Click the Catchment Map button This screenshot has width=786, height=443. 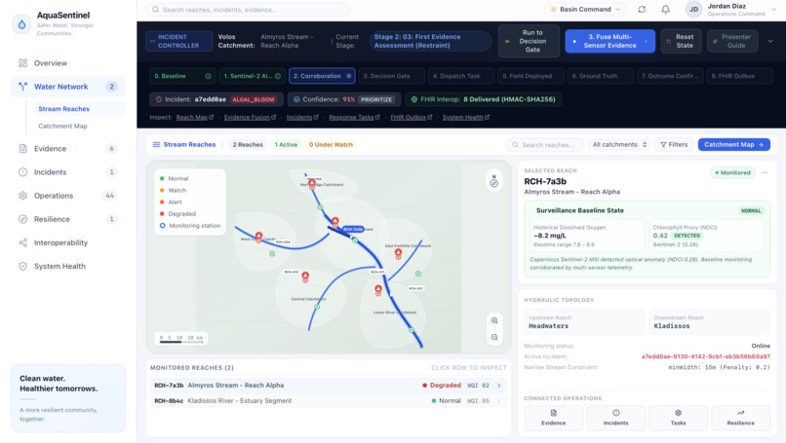(x=734, y=145)
